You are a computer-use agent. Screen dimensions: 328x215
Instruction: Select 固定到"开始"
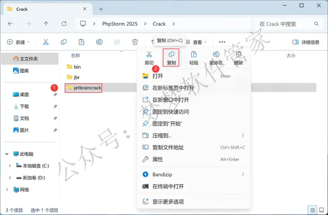tap(194, 124)
